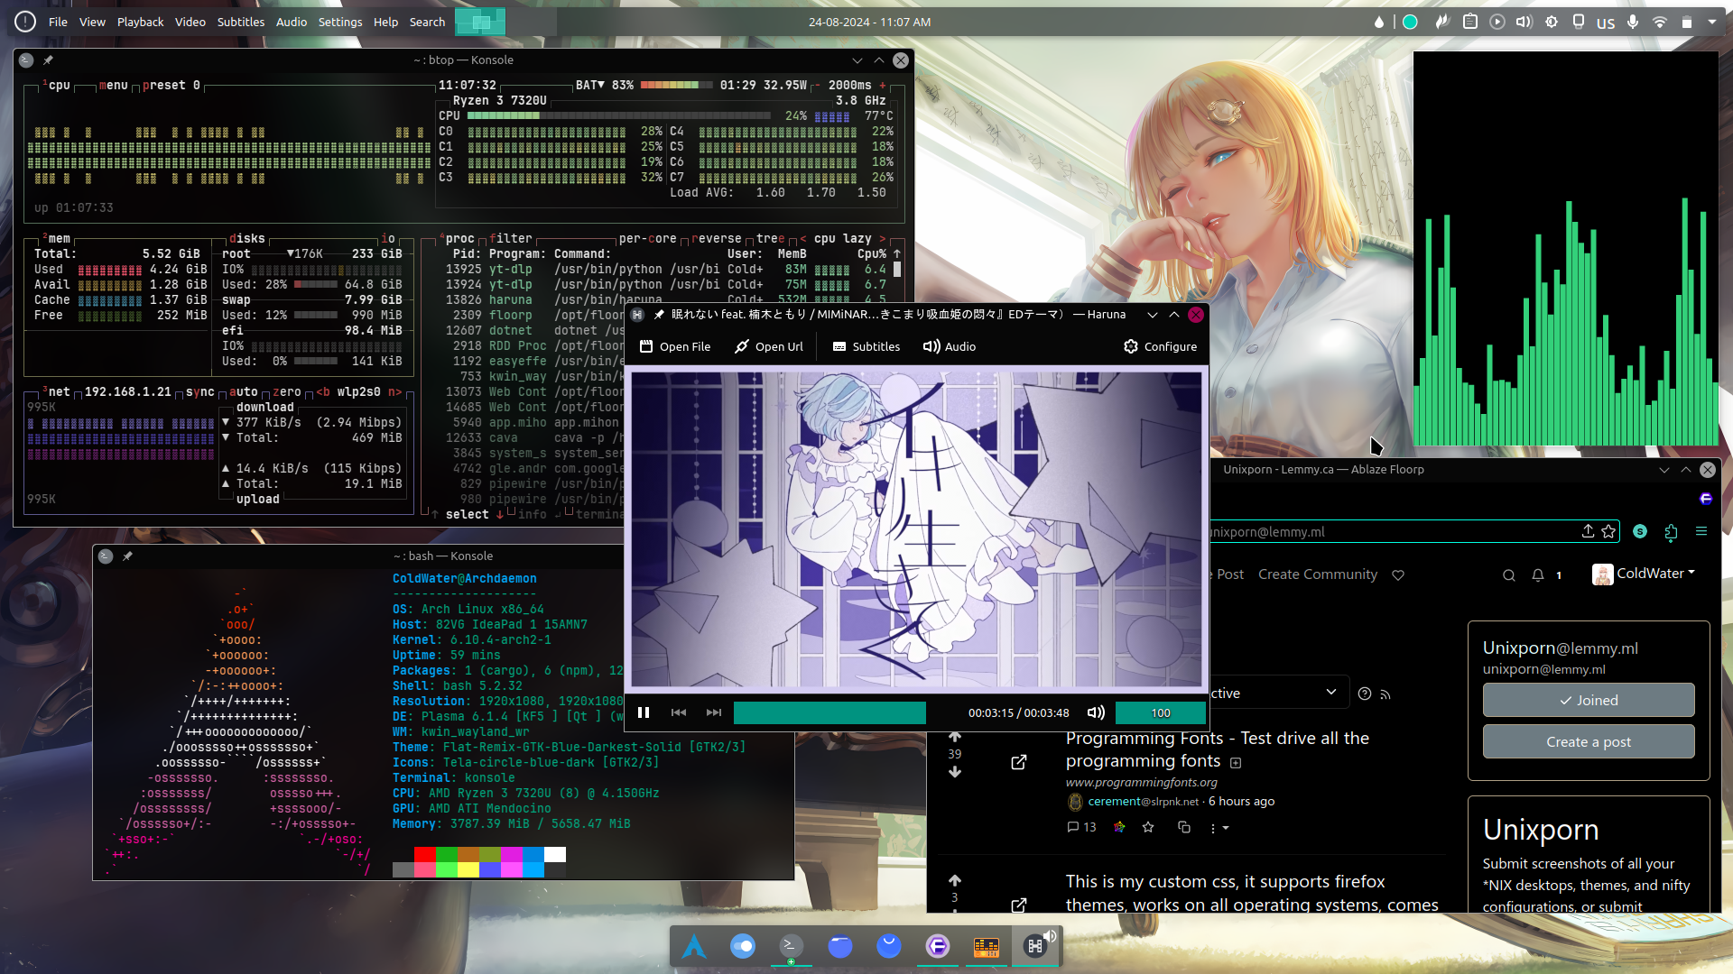Open Floorp hamburger menu
The height and width of the screenshot is (974, 1733).
1701,531
